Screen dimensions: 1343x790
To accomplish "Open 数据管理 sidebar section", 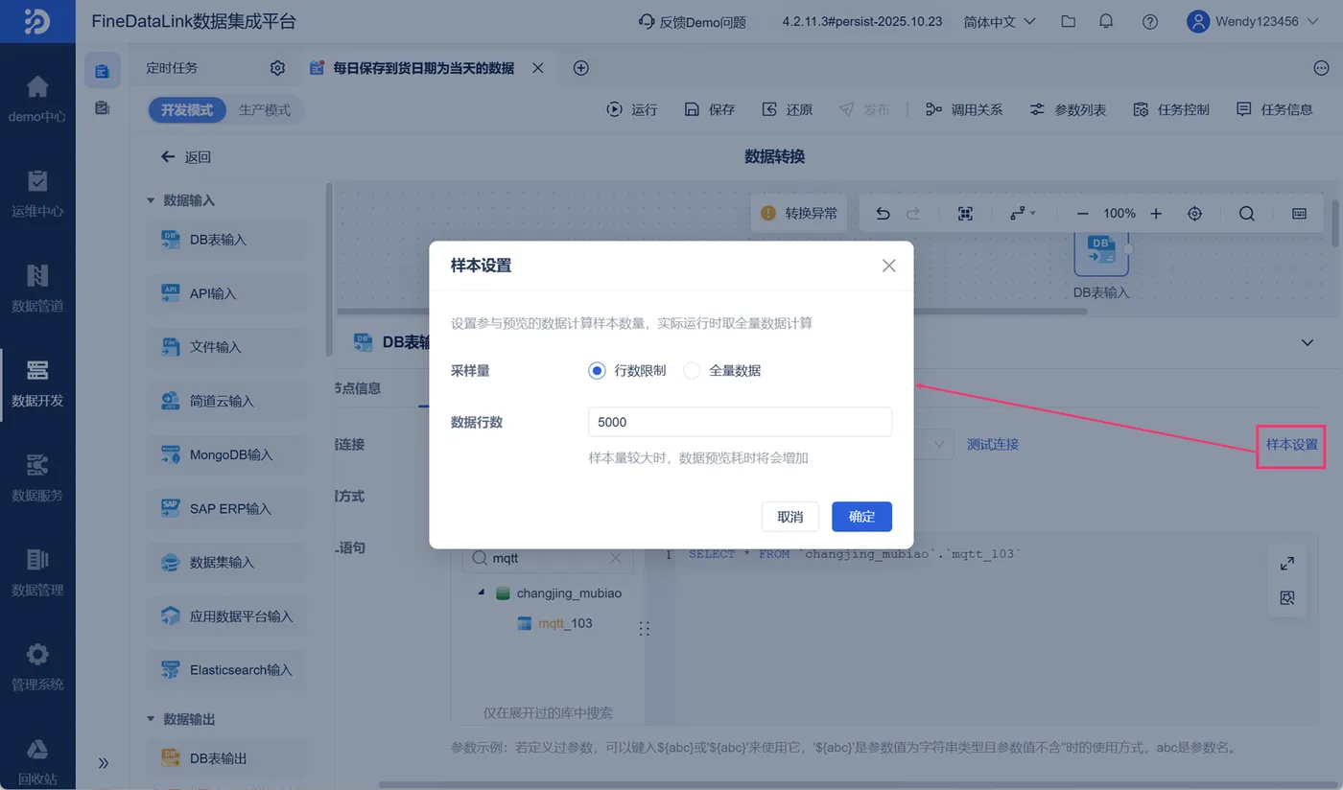I will pyautogui.click(x=37, y=571).
